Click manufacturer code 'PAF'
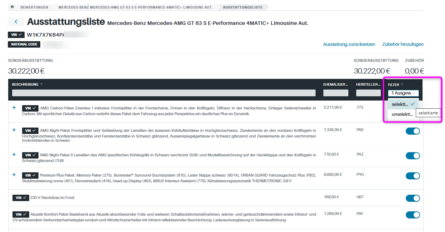 click(x=360, y=214)
